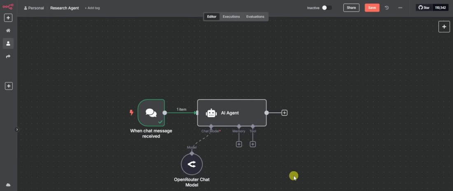The image size is (453, 191).
Task: Click the plus button below the n8n logo
Action: [x=8, y=18]
